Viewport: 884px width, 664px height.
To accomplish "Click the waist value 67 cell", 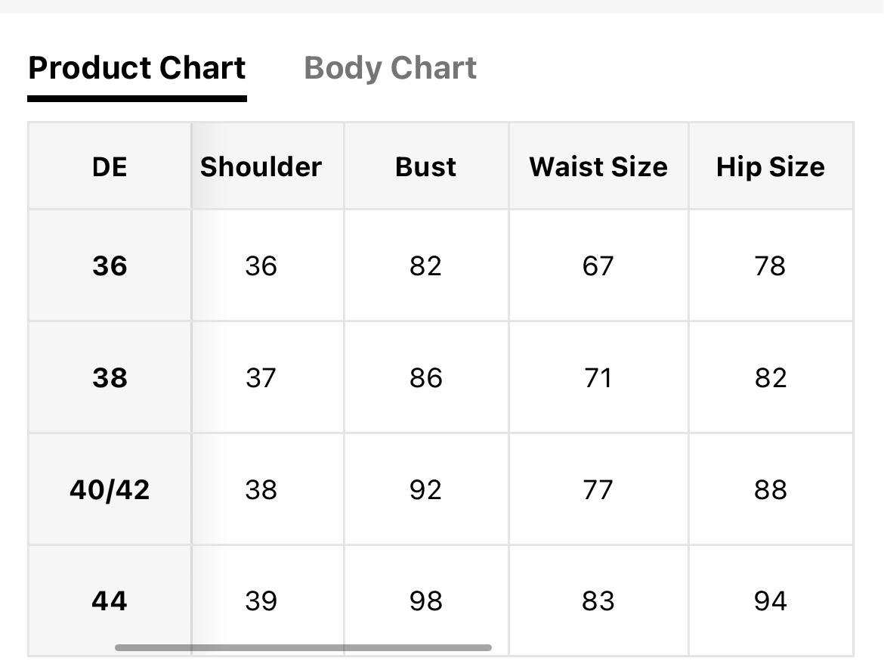I will coord(598,265).
